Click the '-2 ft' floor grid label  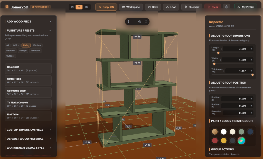pyautogui.click(x=87, y=142)
